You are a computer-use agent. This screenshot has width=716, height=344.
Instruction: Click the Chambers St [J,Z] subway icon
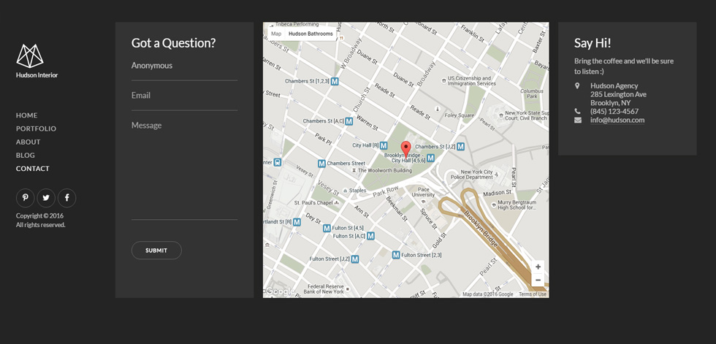tap(461, 147)
